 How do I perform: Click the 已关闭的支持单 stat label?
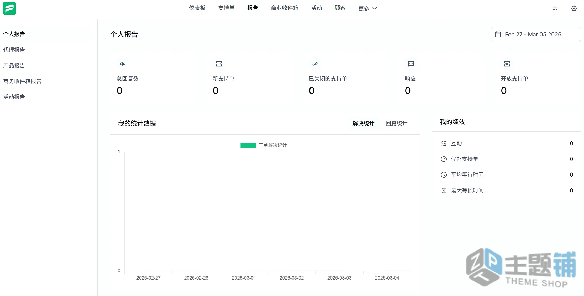tap(328, 79)
